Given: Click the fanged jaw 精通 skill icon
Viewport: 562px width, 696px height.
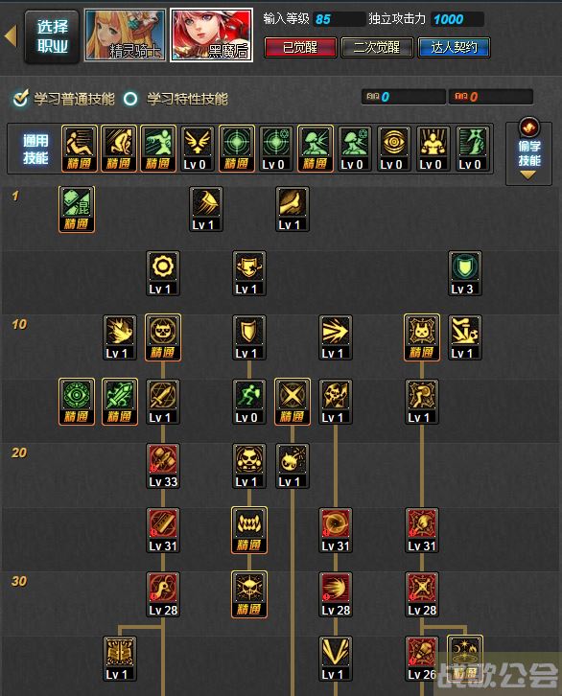Looking at the screenshot, I should pyautogui.click(x=249, y=530).
